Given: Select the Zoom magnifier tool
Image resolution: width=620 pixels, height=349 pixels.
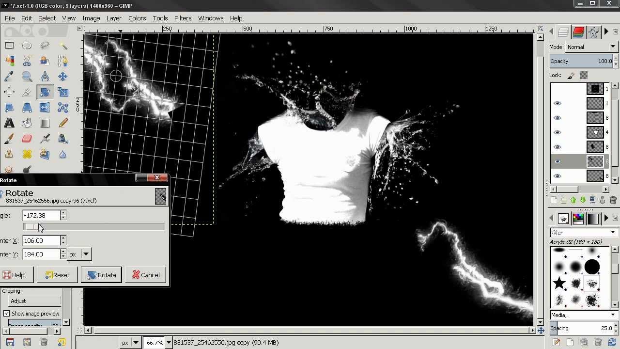Looking at the screenshot, I should pos(27,77).
